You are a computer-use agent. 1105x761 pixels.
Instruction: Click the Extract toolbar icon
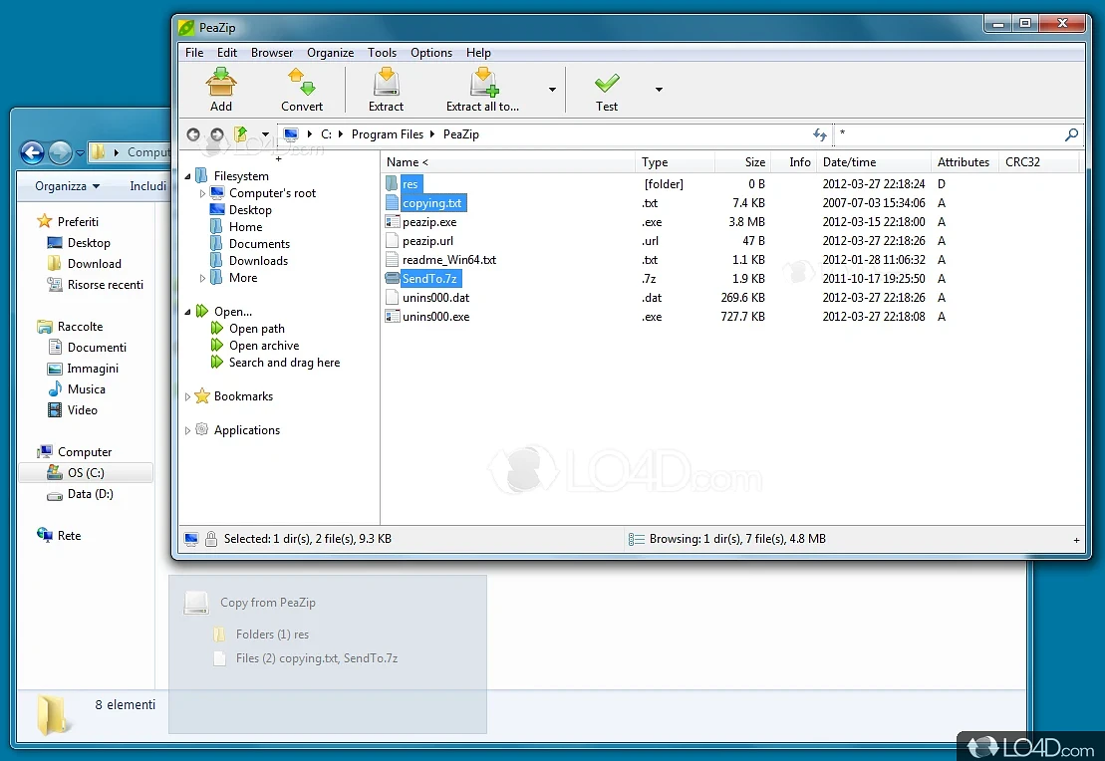pyautogui.click(x=387, y=82)
